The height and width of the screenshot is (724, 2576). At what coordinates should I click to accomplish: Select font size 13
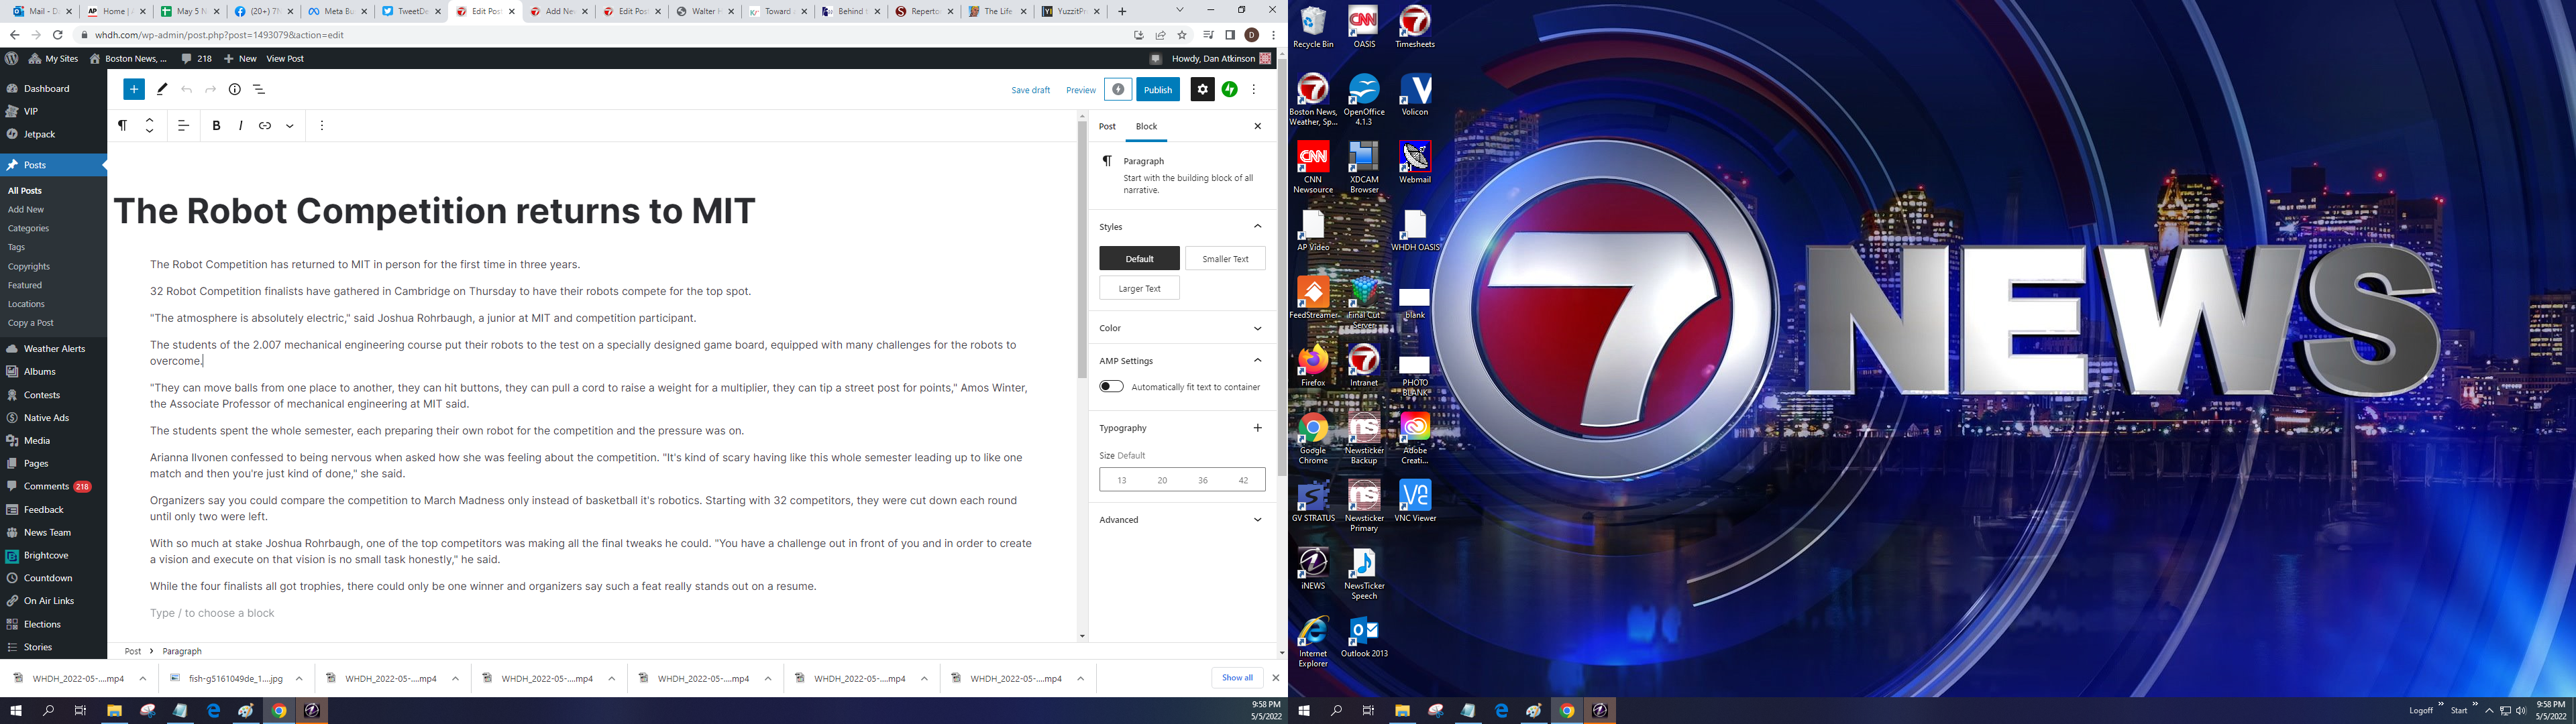pos(1121,480)
